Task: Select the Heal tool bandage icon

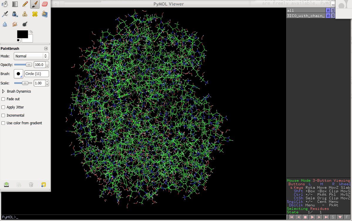Action: point(35,14)
